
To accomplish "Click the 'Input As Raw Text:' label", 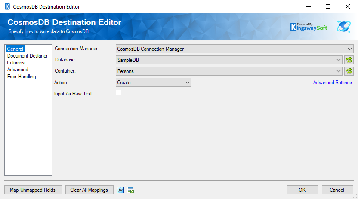I will tap(74, 94).
